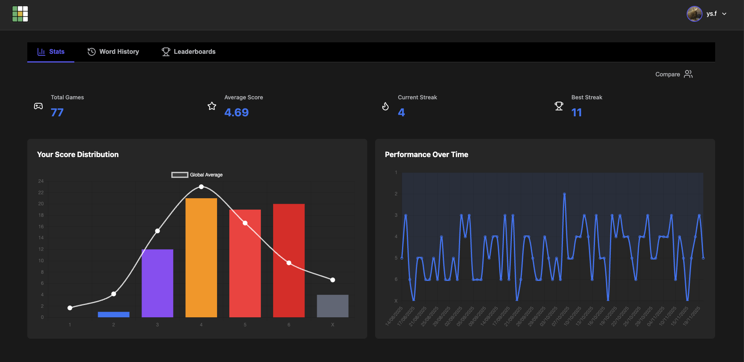
Task: Open the Leaderboards tab
Action: 194,51
